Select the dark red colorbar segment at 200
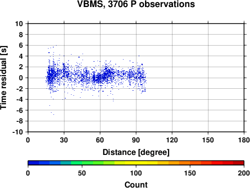Image resolution: width=250 pixels, height=188 pixels. coord(238,163)
